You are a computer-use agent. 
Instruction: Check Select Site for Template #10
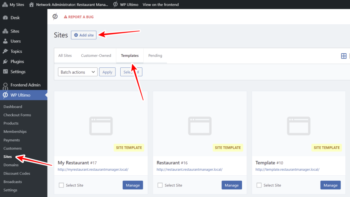pos(259,185)
